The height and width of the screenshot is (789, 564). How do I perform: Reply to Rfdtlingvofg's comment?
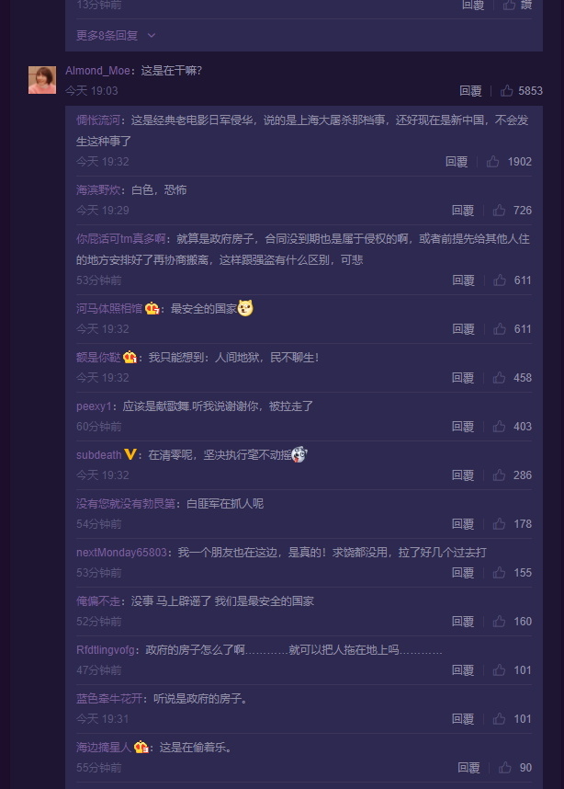463,670
